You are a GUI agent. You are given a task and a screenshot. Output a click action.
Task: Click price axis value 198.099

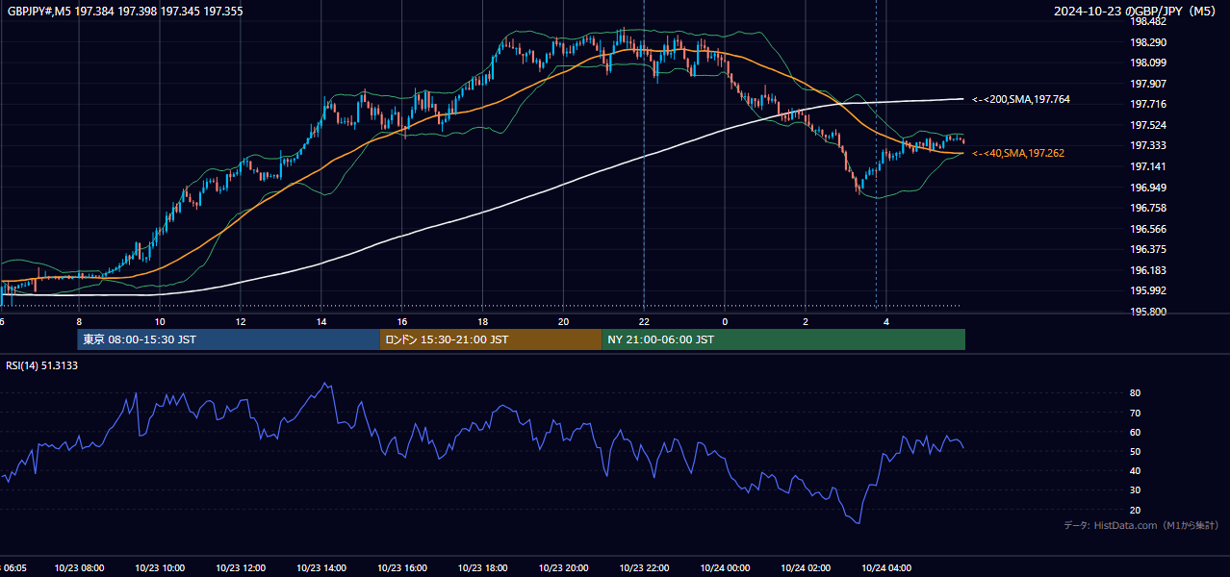click(1147, 63)
